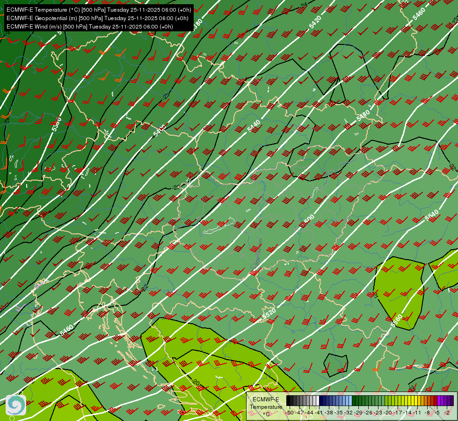
Task: Click the ECMWF-E Temperature legend label
Action: 266,403
